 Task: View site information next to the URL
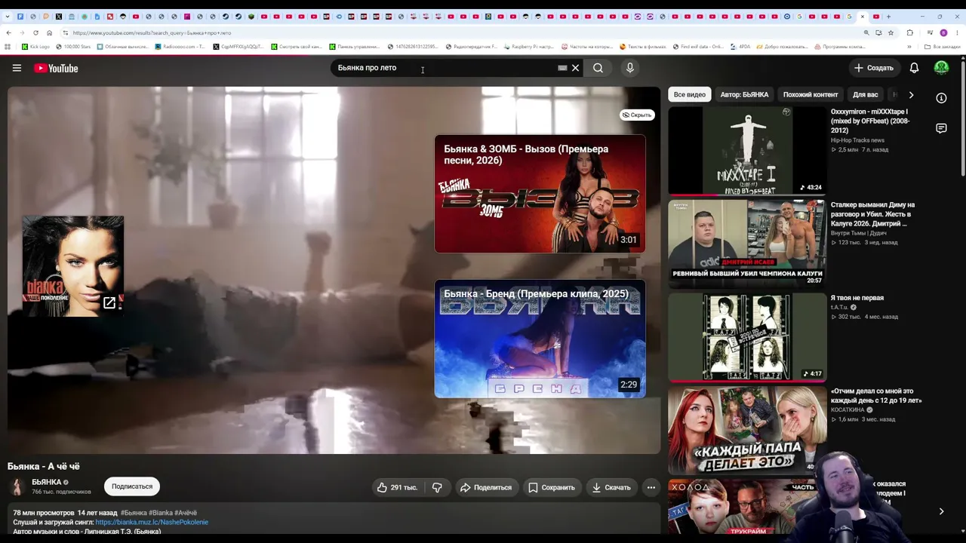(66, 32)
